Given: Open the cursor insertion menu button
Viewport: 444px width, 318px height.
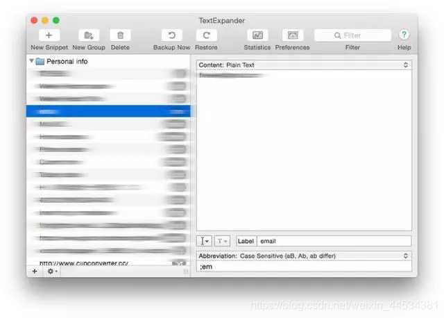Looking at the screenshot, I should point(204,241).
